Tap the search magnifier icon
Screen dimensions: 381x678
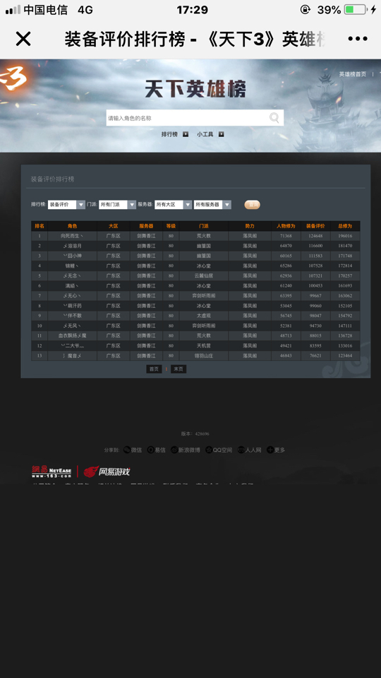(274, 118)
